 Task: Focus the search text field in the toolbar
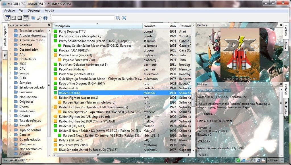coord(83,18)
